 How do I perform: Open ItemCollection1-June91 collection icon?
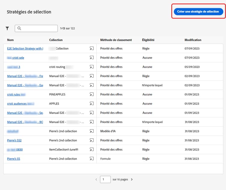(92, 150)
